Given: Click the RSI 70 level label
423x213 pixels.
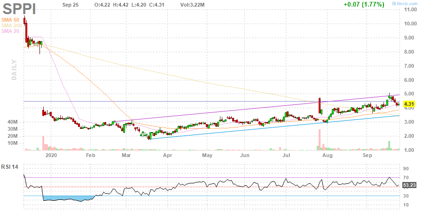Looking at the screenshot, I should 406,178.
